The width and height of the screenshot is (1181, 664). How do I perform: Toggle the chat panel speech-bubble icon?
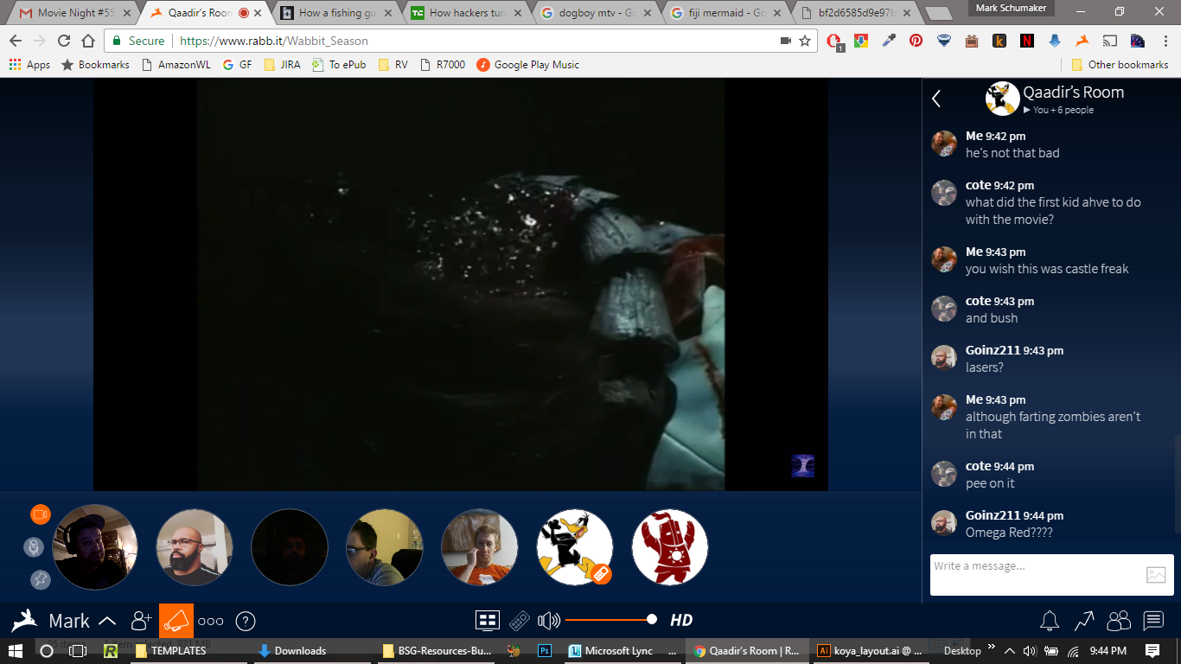pyautogui.click(x=1153, y=621)
